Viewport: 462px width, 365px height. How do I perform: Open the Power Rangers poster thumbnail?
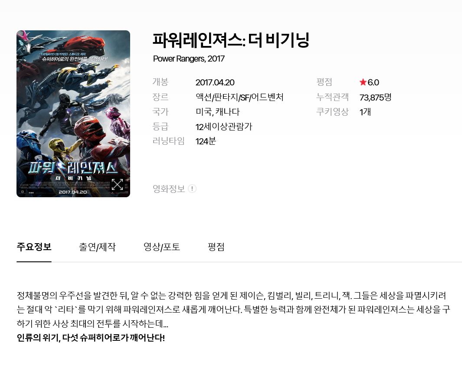73,114
